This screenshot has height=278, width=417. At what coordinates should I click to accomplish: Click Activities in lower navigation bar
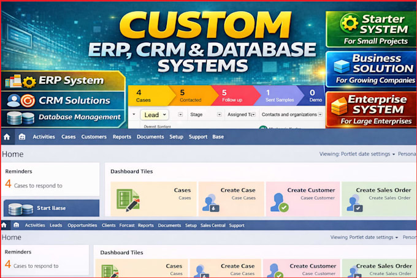[35, 225]
